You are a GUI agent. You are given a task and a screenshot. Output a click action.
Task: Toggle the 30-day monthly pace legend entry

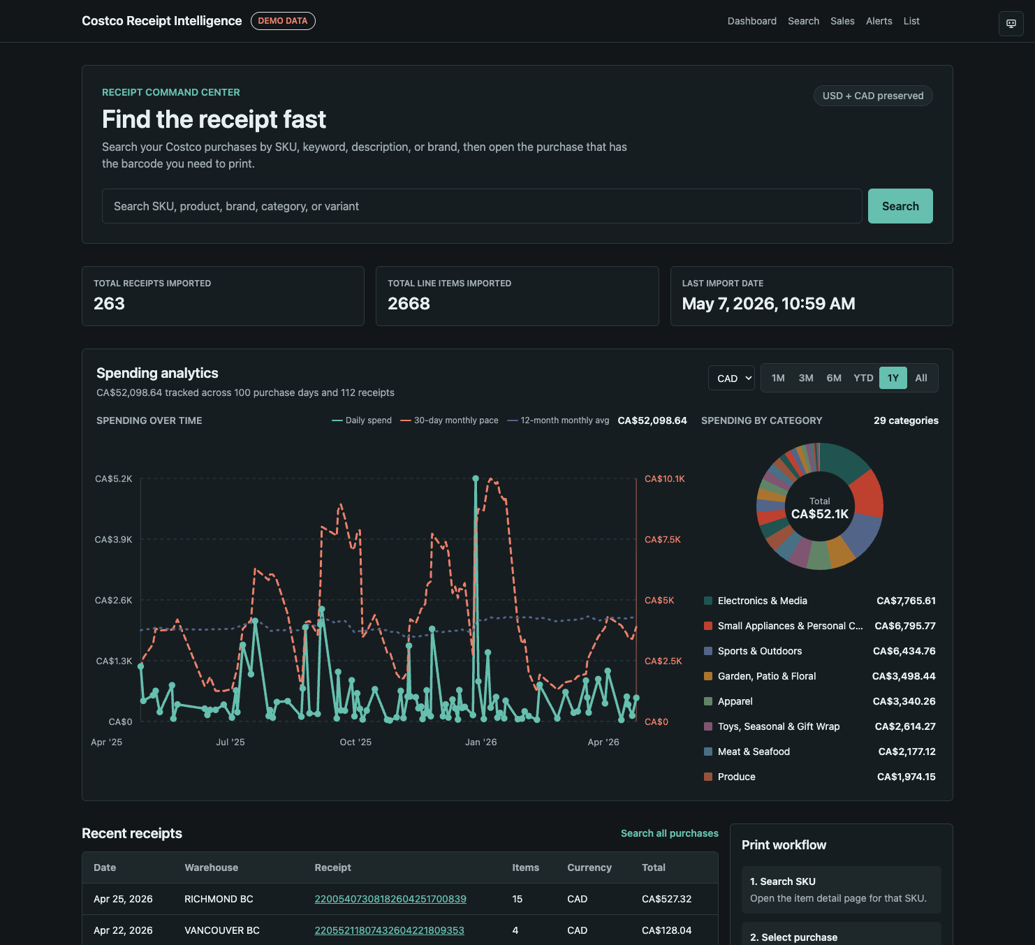[x=449, y=420]
